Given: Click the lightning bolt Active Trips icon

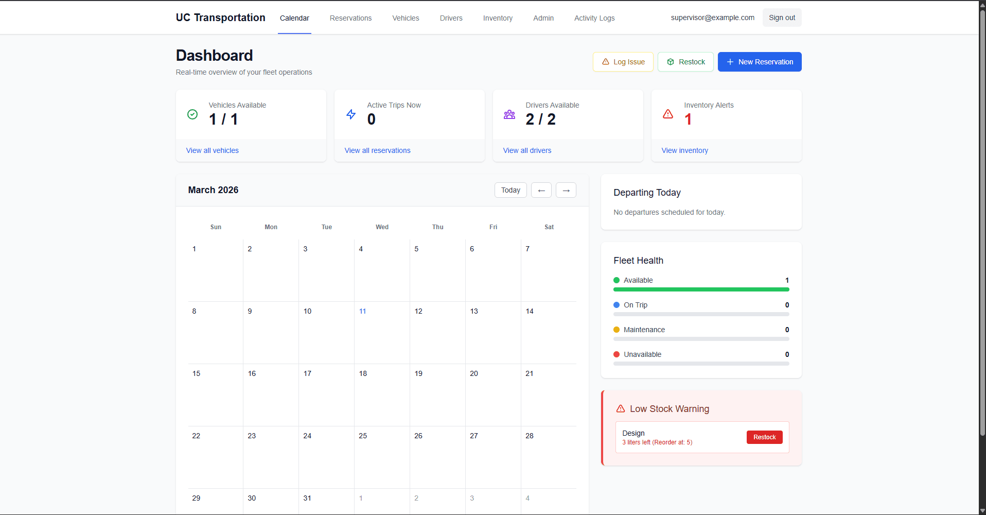Looking at the screenshot, I should pos(351,114).
